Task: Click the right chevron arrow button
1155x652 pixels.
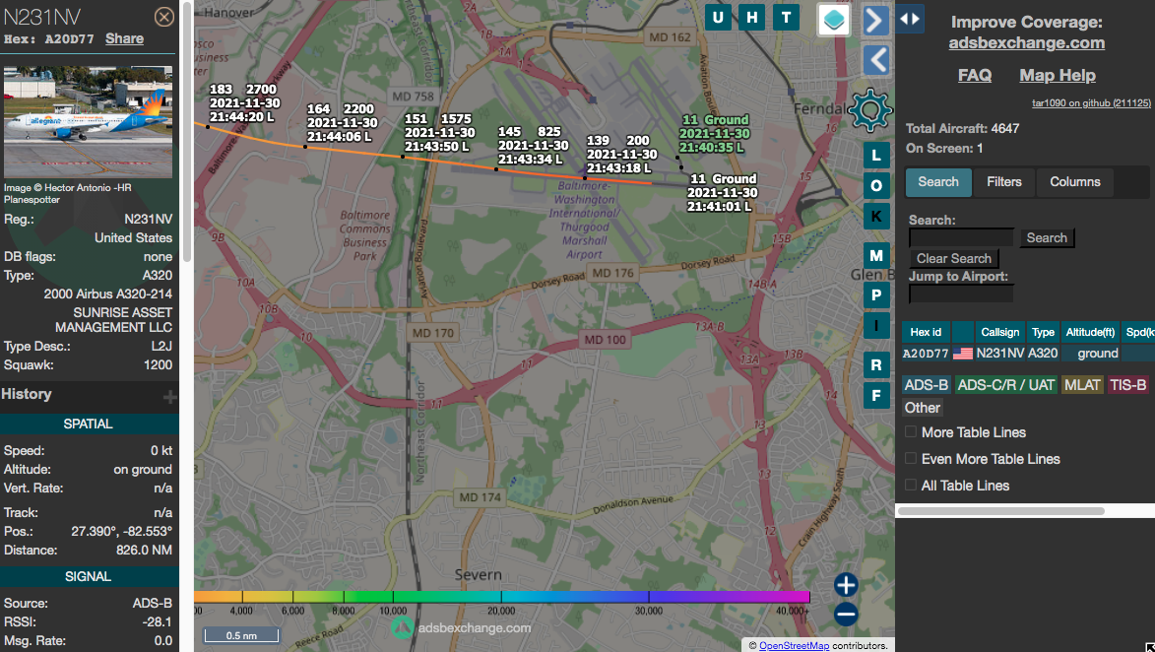Action: pyautogui.click(x=875, y=21)
